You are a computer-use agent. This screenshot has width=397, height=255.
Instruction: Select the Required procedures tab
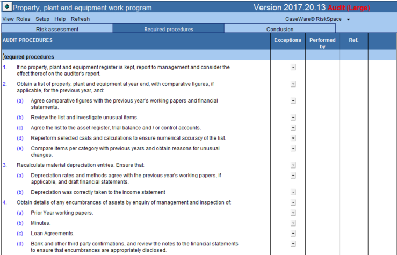pos(169,29)
